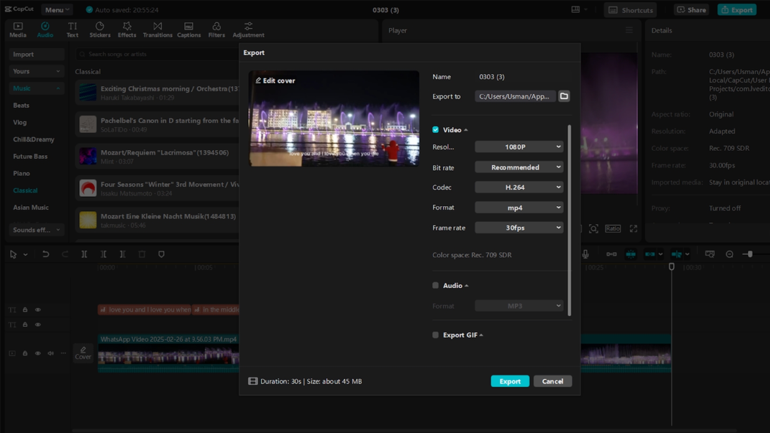Click the marker shield icon
The image size is (770, 433).
(162, 254)
